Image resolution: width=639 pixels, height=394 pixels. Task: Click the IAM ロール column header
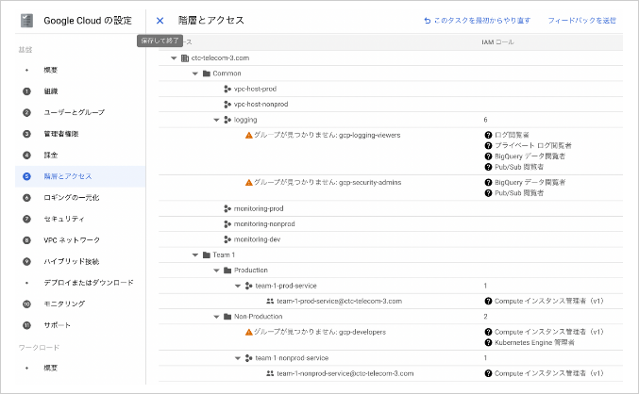[497, 42]
